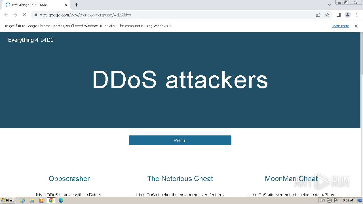Click The Notorious Cheat heading
Screen dimensions: 363x204
[x=180, y=178]
